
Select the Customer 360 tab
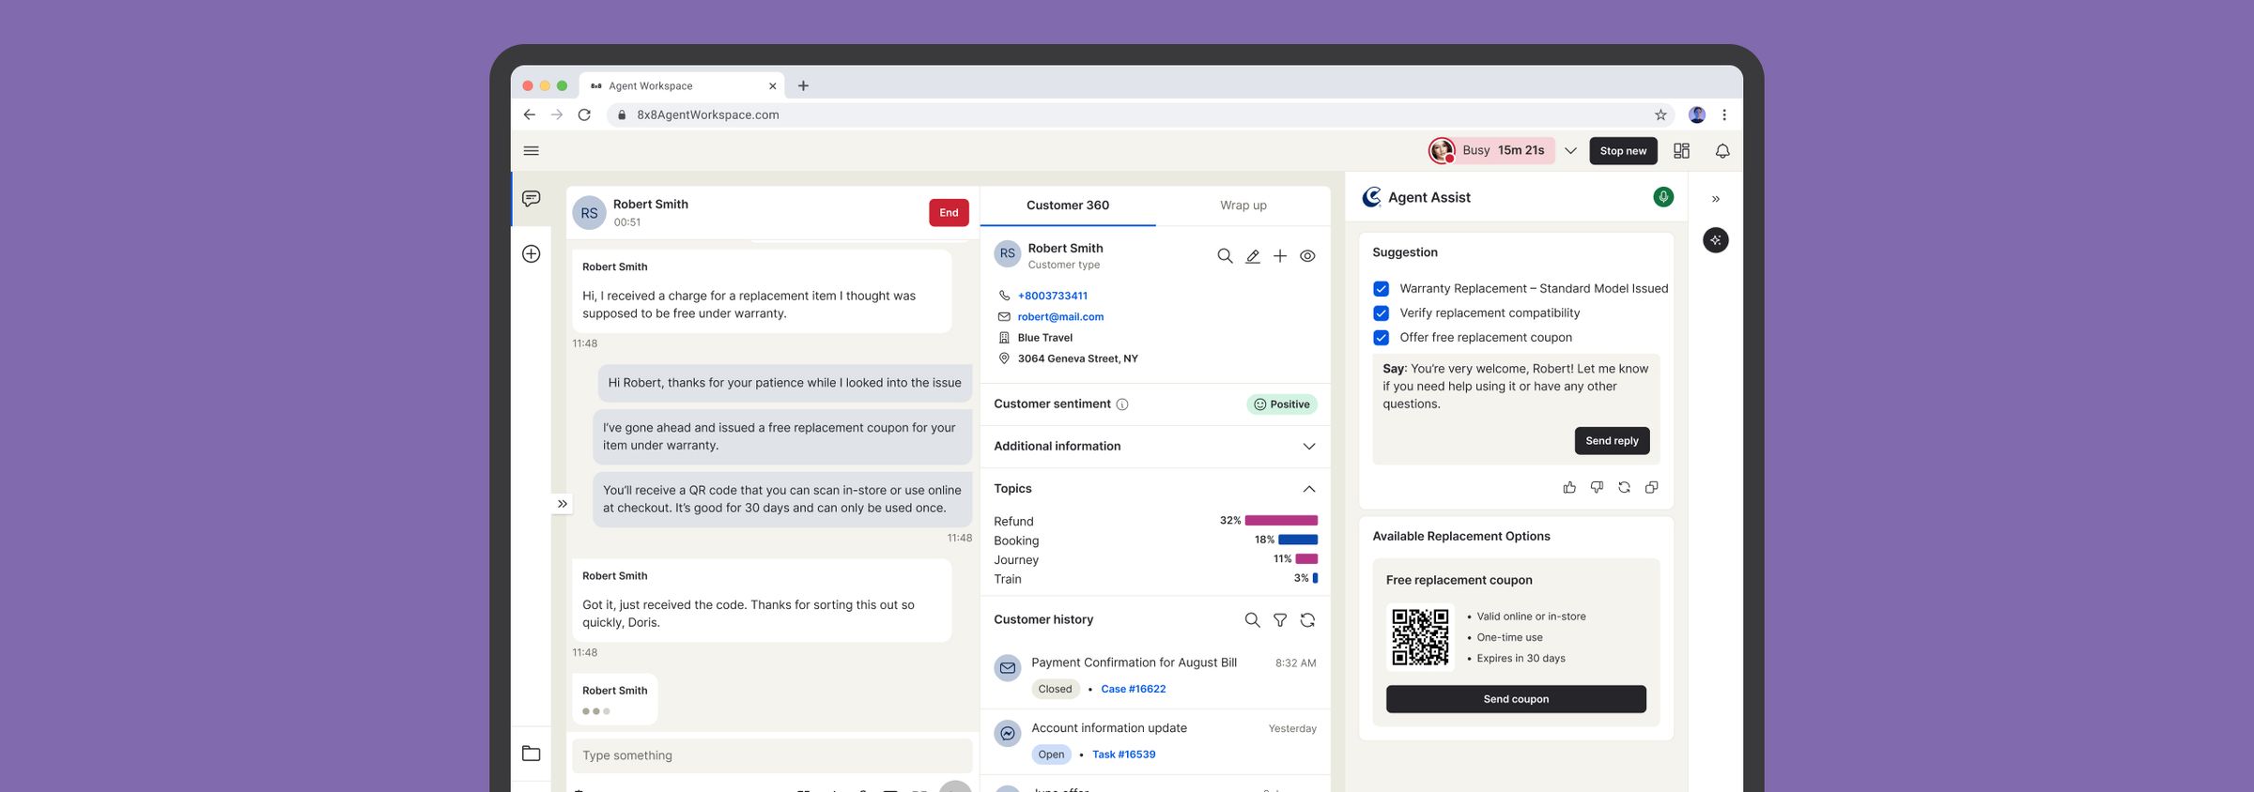click(1068, 206)
